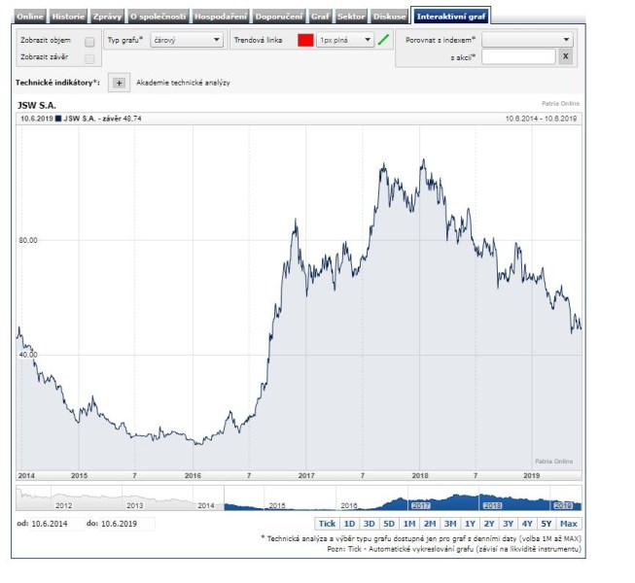Expand the trend line style dropdown

click(x=345, y=40)
